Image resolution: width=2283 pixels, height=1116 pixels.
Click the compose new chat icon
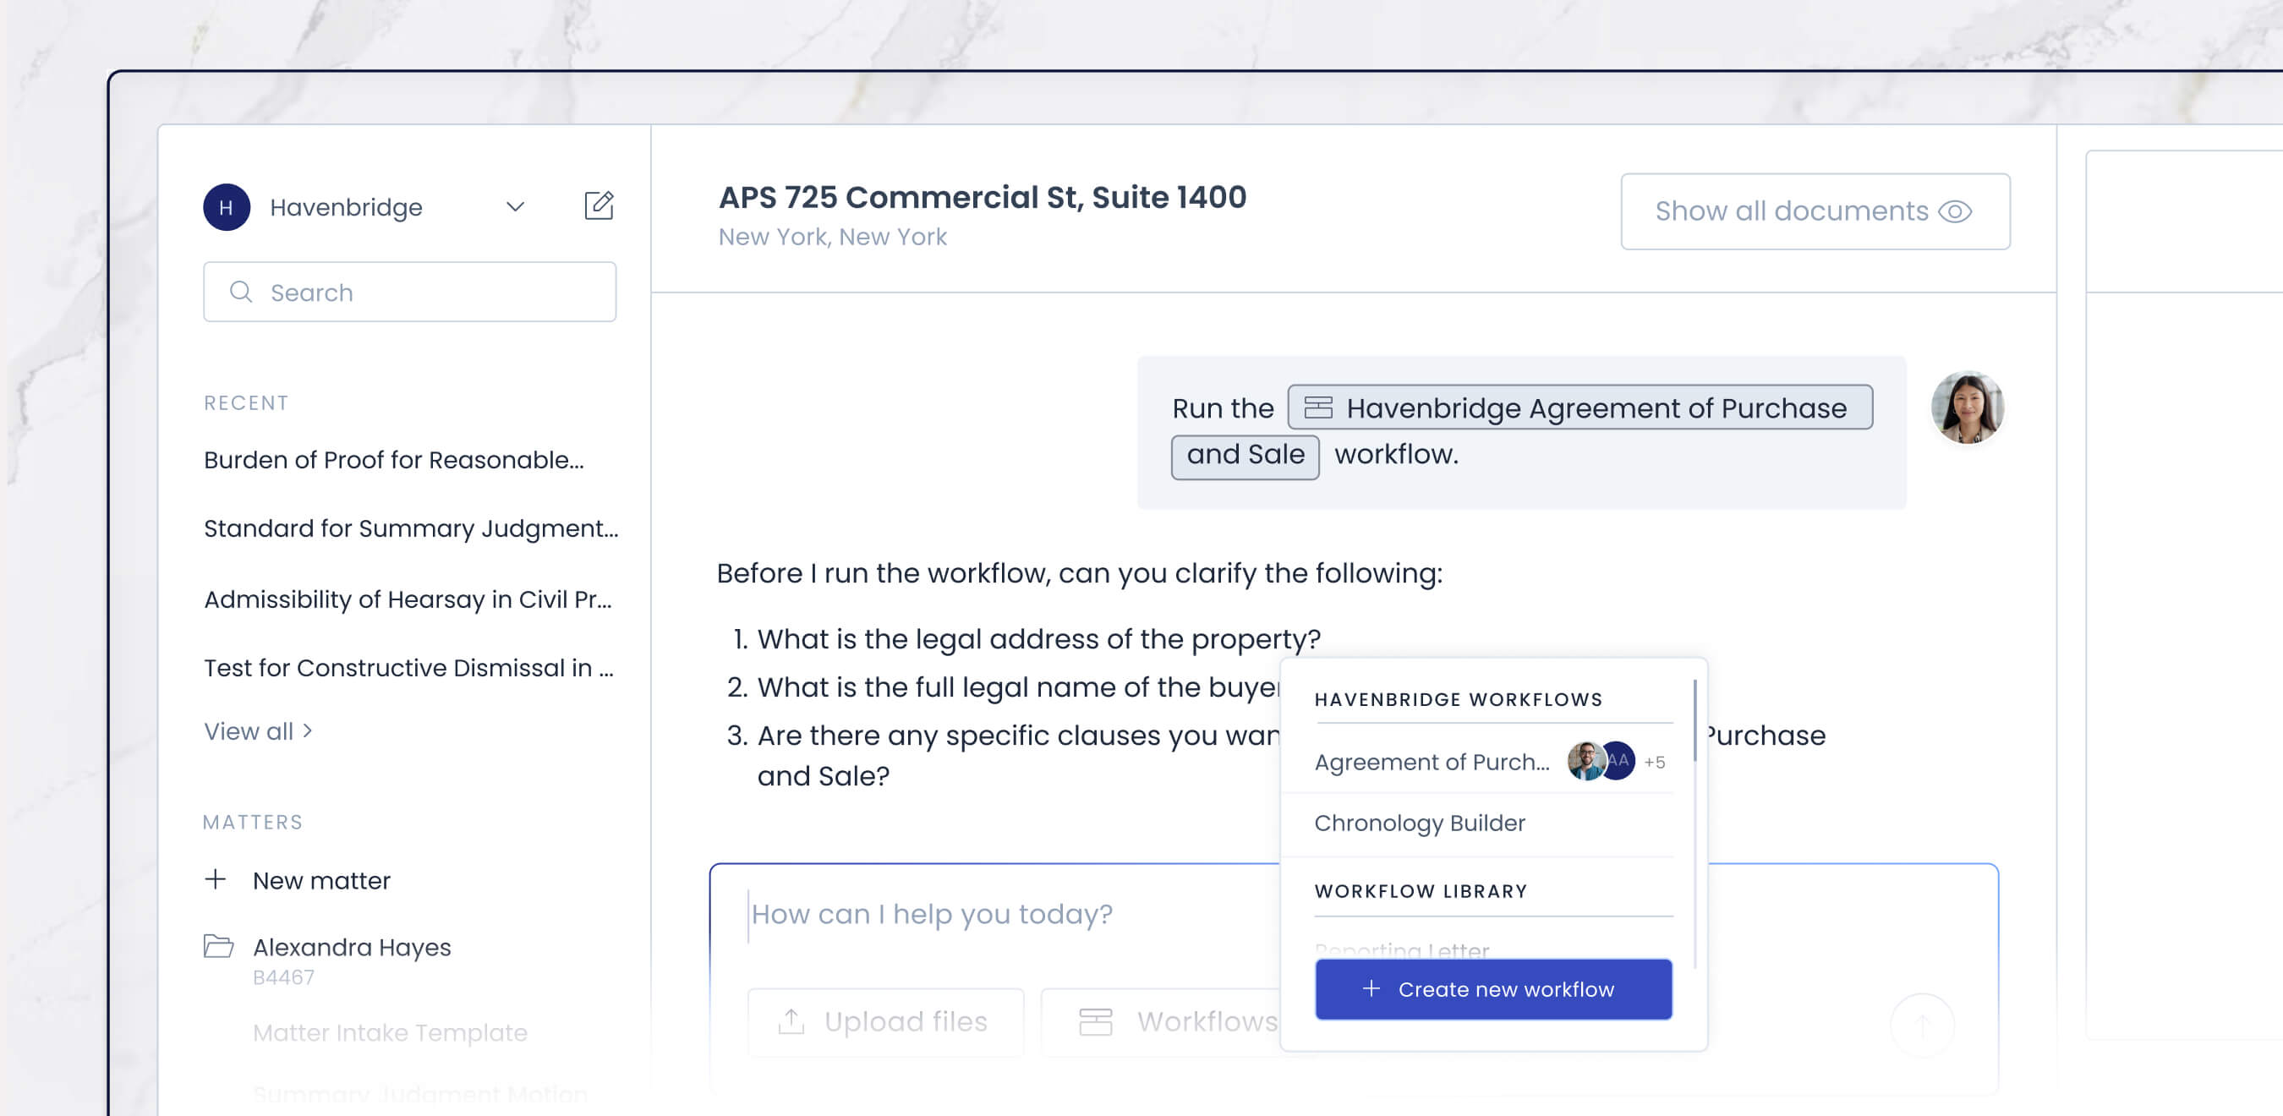598,205
